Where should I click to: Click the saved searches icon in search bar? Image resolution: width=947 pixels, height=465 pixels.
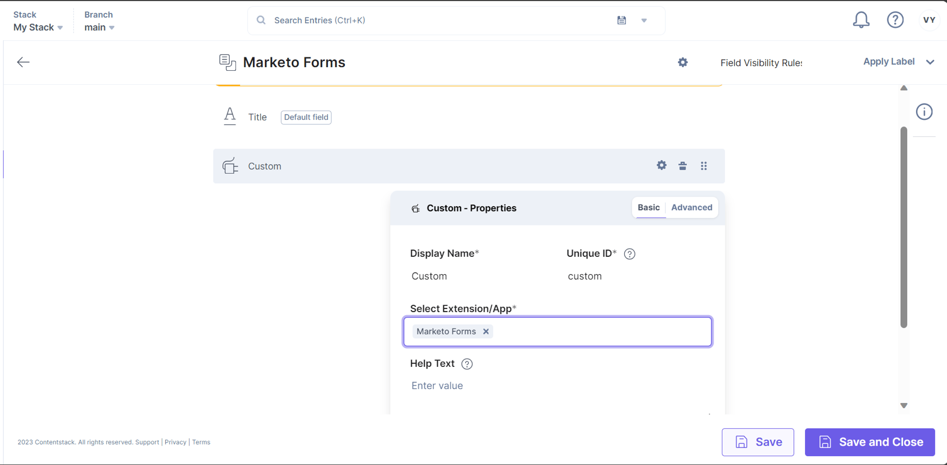pyautogui.click(x=621, y=20)
